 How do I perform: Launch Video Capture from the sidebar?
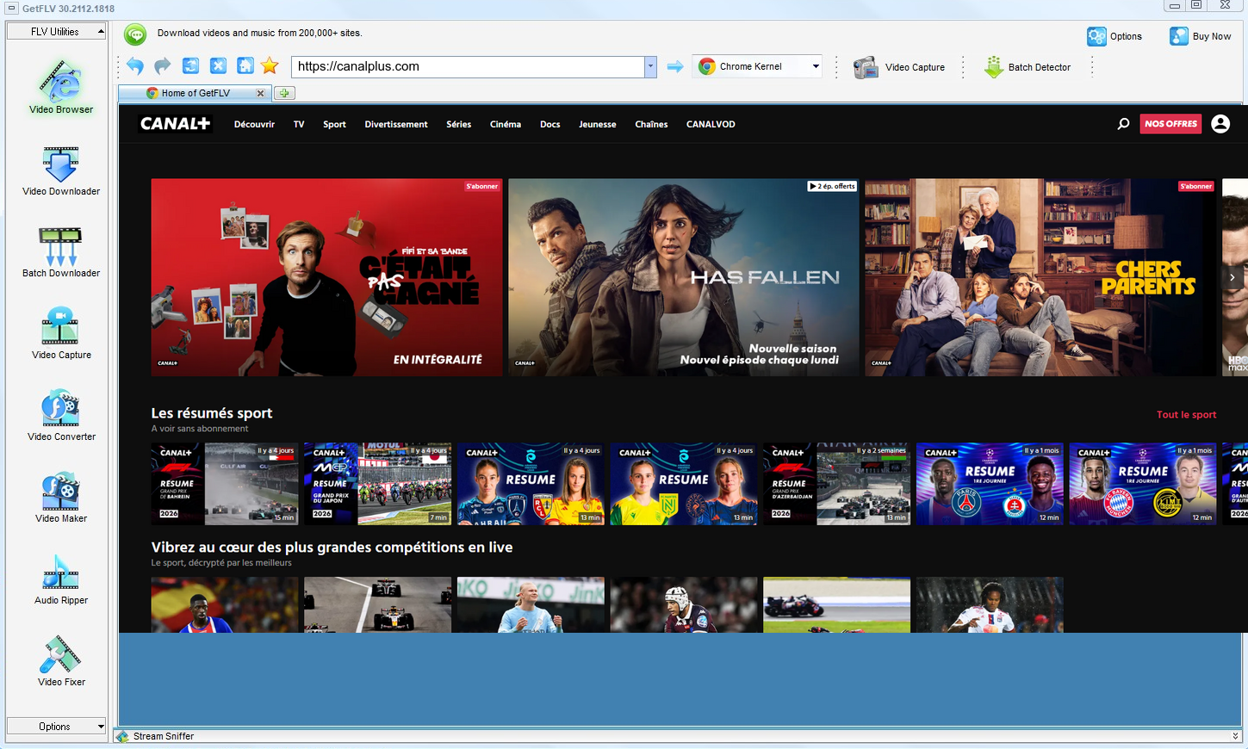click(61, 334)
